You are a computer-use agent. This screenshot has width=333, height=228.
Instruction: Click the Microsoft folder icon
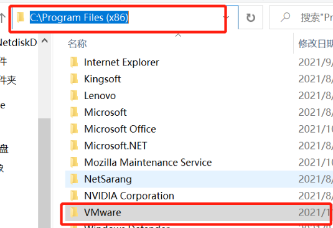pos(74,112)
